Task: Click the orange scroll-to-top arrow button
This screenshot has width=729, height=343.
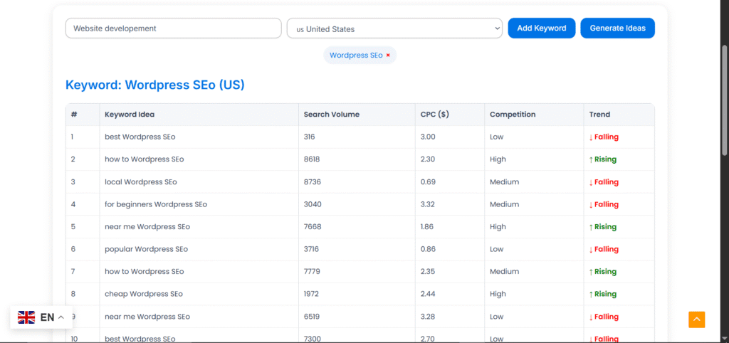Action: point(696,320)
